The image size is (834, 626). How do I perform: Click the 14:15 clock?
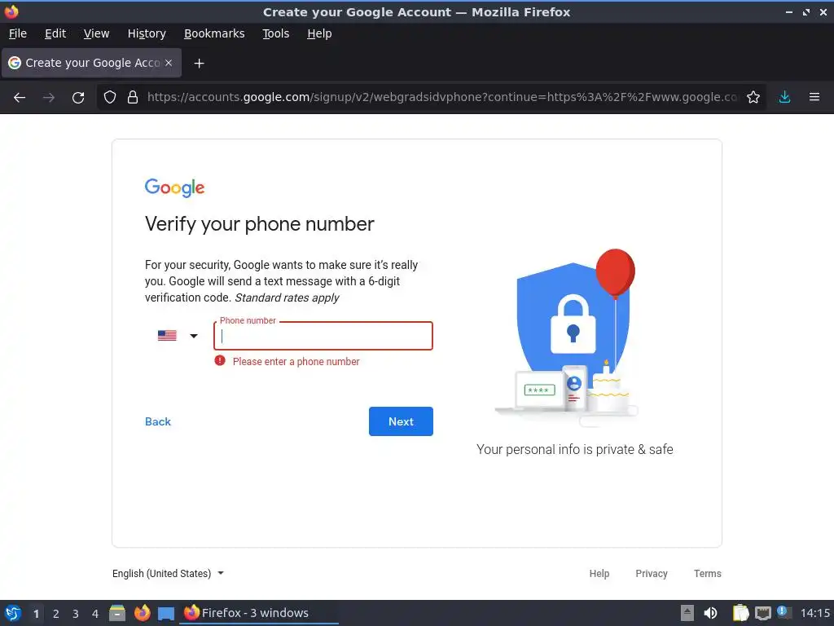point(815,613)
